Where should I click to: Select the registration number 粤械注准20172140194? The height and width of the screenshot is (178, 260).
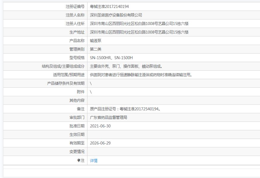click(109, 6)
